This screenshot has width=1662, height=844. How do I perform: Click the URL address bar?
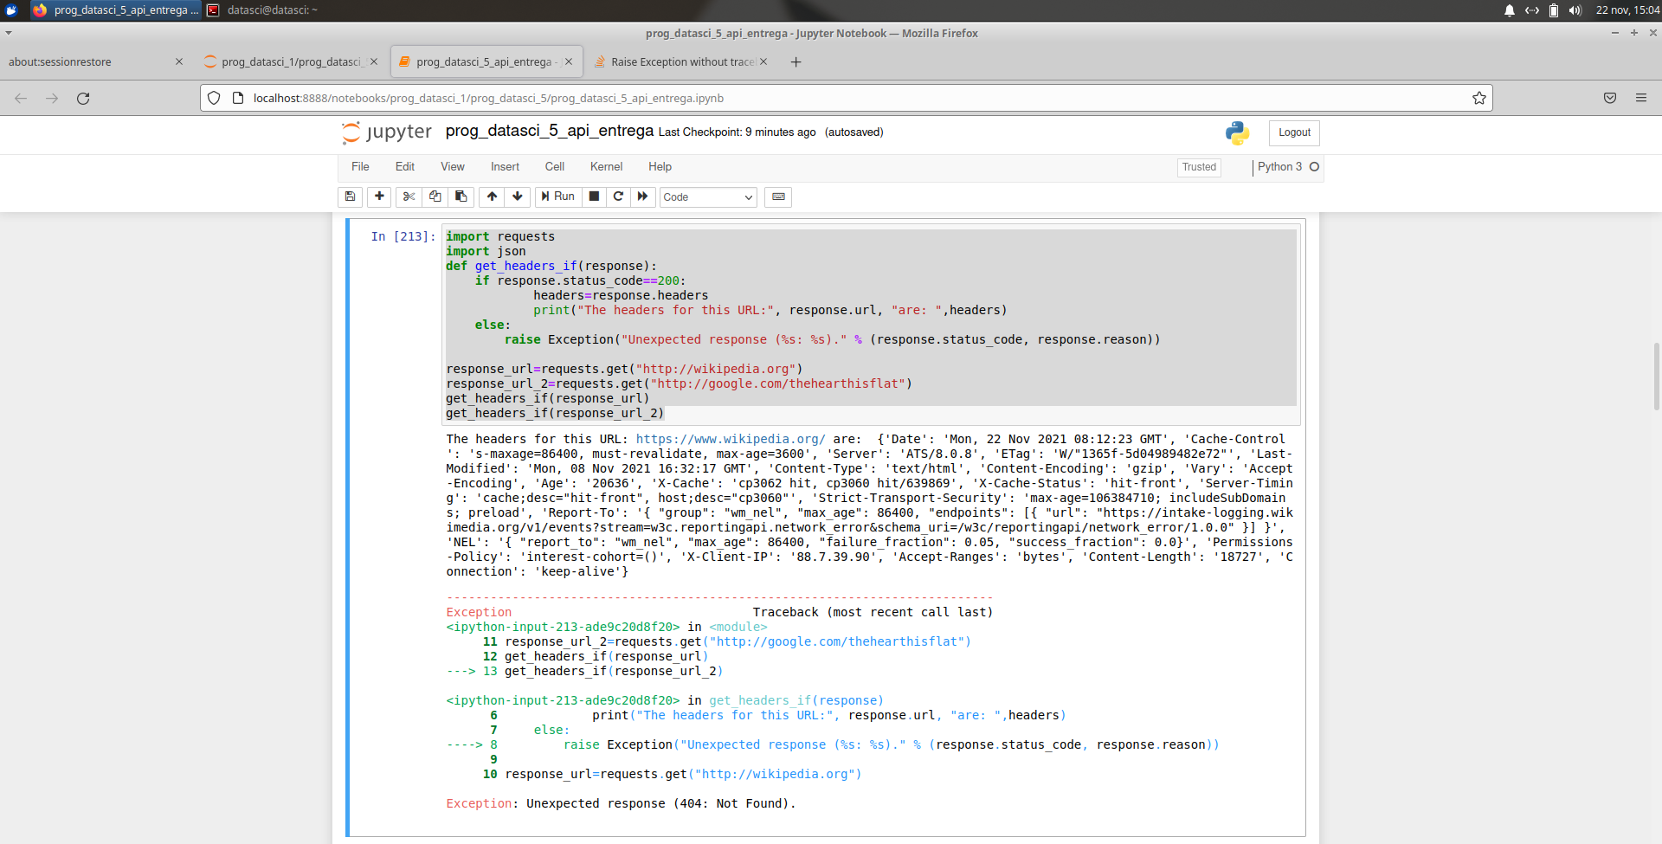847,98
